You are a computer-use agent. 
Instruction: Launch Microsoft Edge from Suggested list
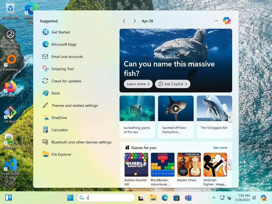59,44
